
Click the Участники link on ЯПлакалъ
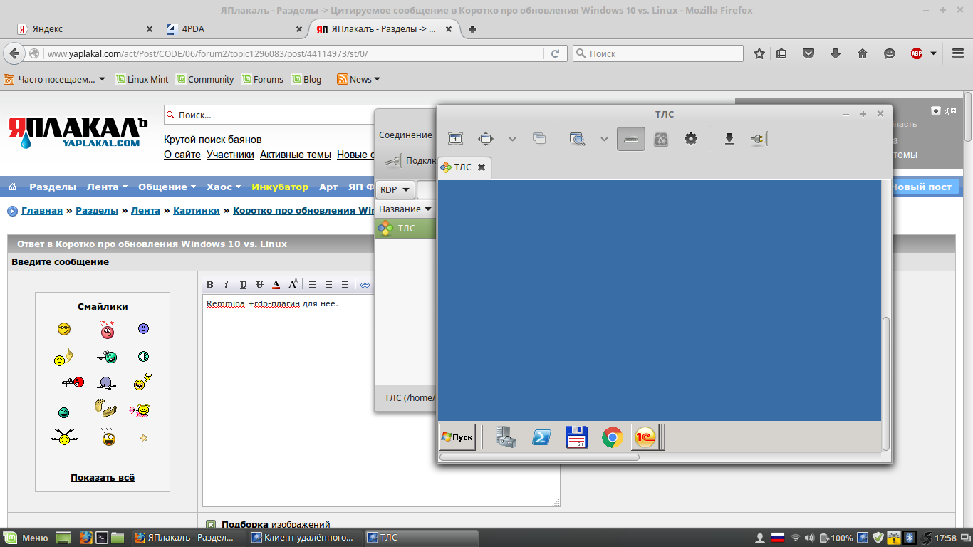(x=230, y=155)
